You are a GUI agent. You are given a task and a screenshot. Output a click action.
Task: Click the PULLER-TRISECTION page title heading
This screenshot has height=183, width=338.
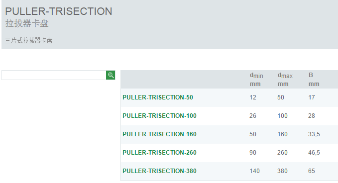tap(59, 11)
